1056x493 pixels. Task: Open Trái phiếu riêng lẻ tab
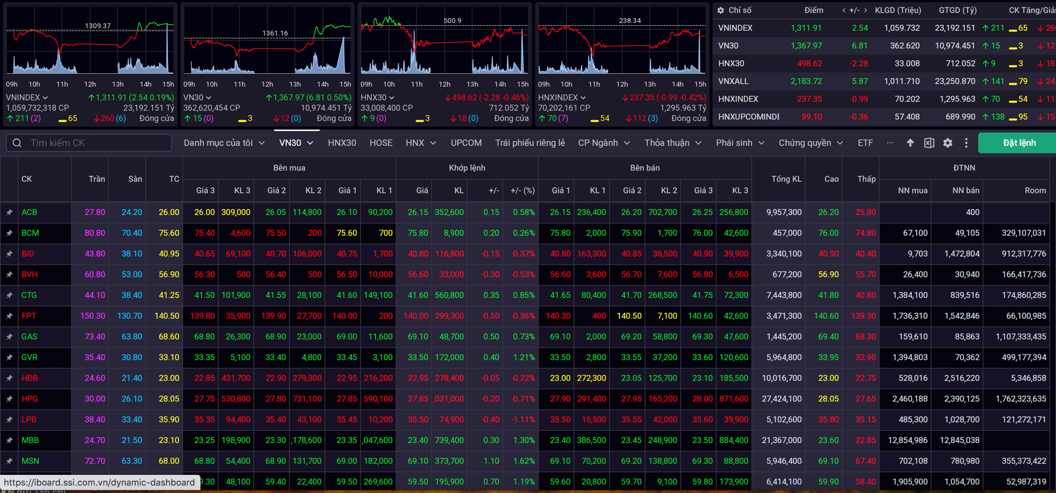tap(530, 143)
